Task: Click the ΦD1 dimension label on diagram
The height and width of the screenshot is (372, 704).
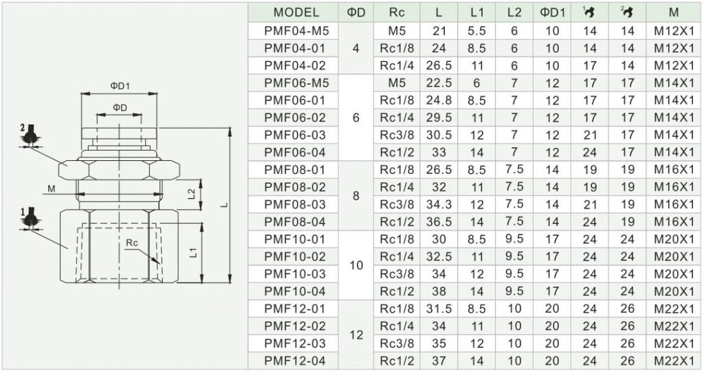Action: pos(120,86)
